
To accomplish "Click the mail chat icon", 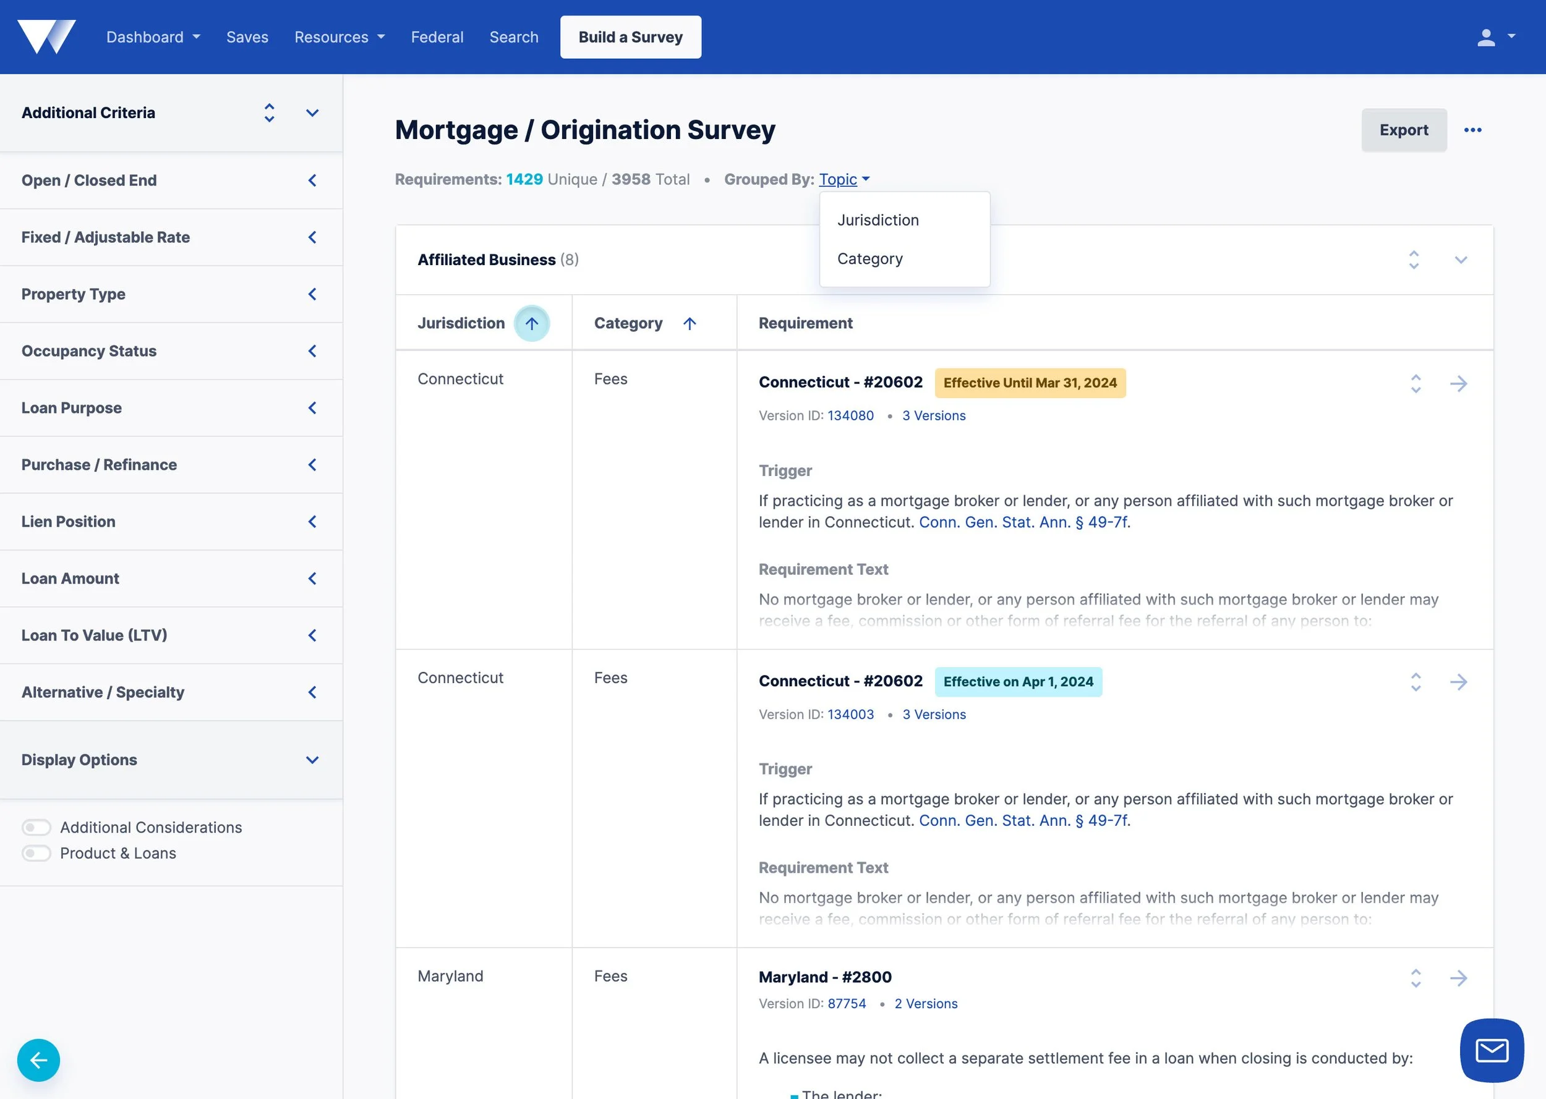I will coord(1491,1050).
